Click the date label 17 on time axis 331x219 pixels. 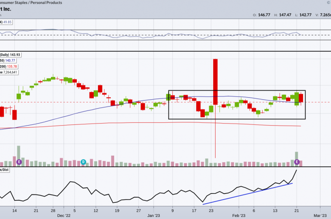pyautogui.click(x=194, y=211)
